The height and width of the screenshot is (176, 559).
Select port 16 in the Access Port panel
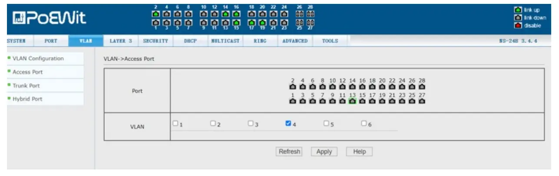(x=362, y=87)
